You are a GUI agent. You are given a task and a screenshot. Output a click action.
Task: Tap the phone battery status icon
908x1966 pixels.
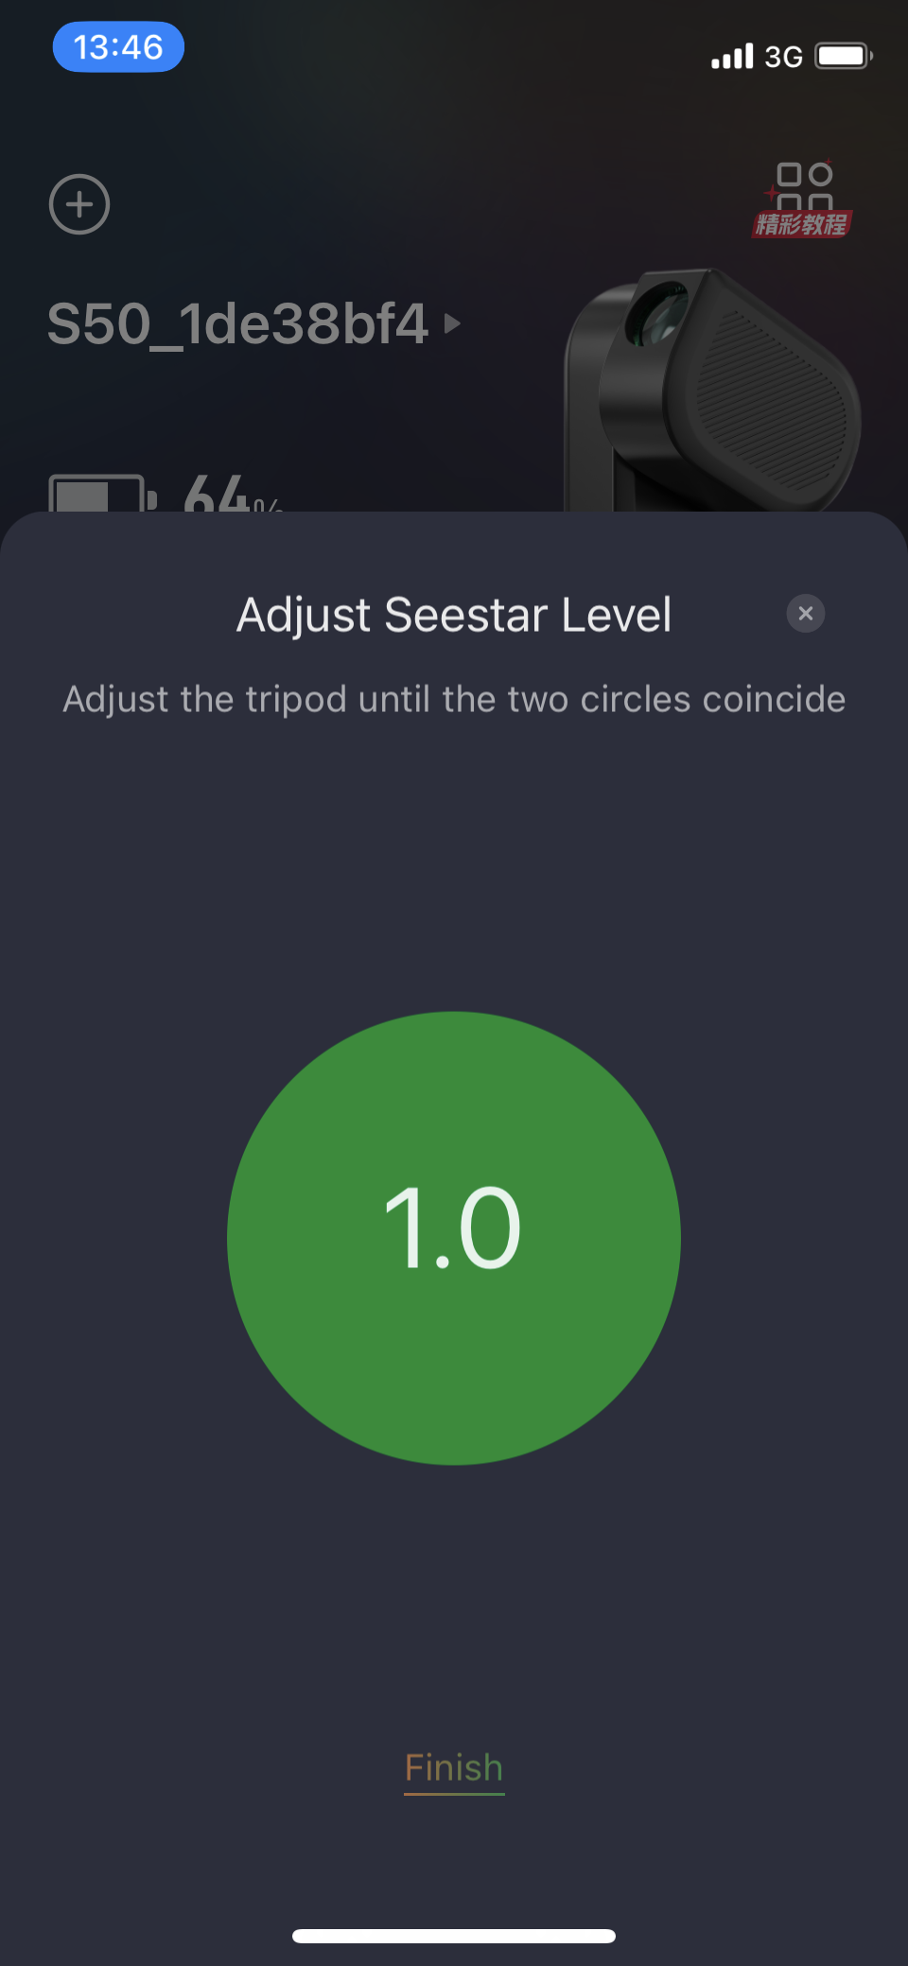tap(844, 56)
